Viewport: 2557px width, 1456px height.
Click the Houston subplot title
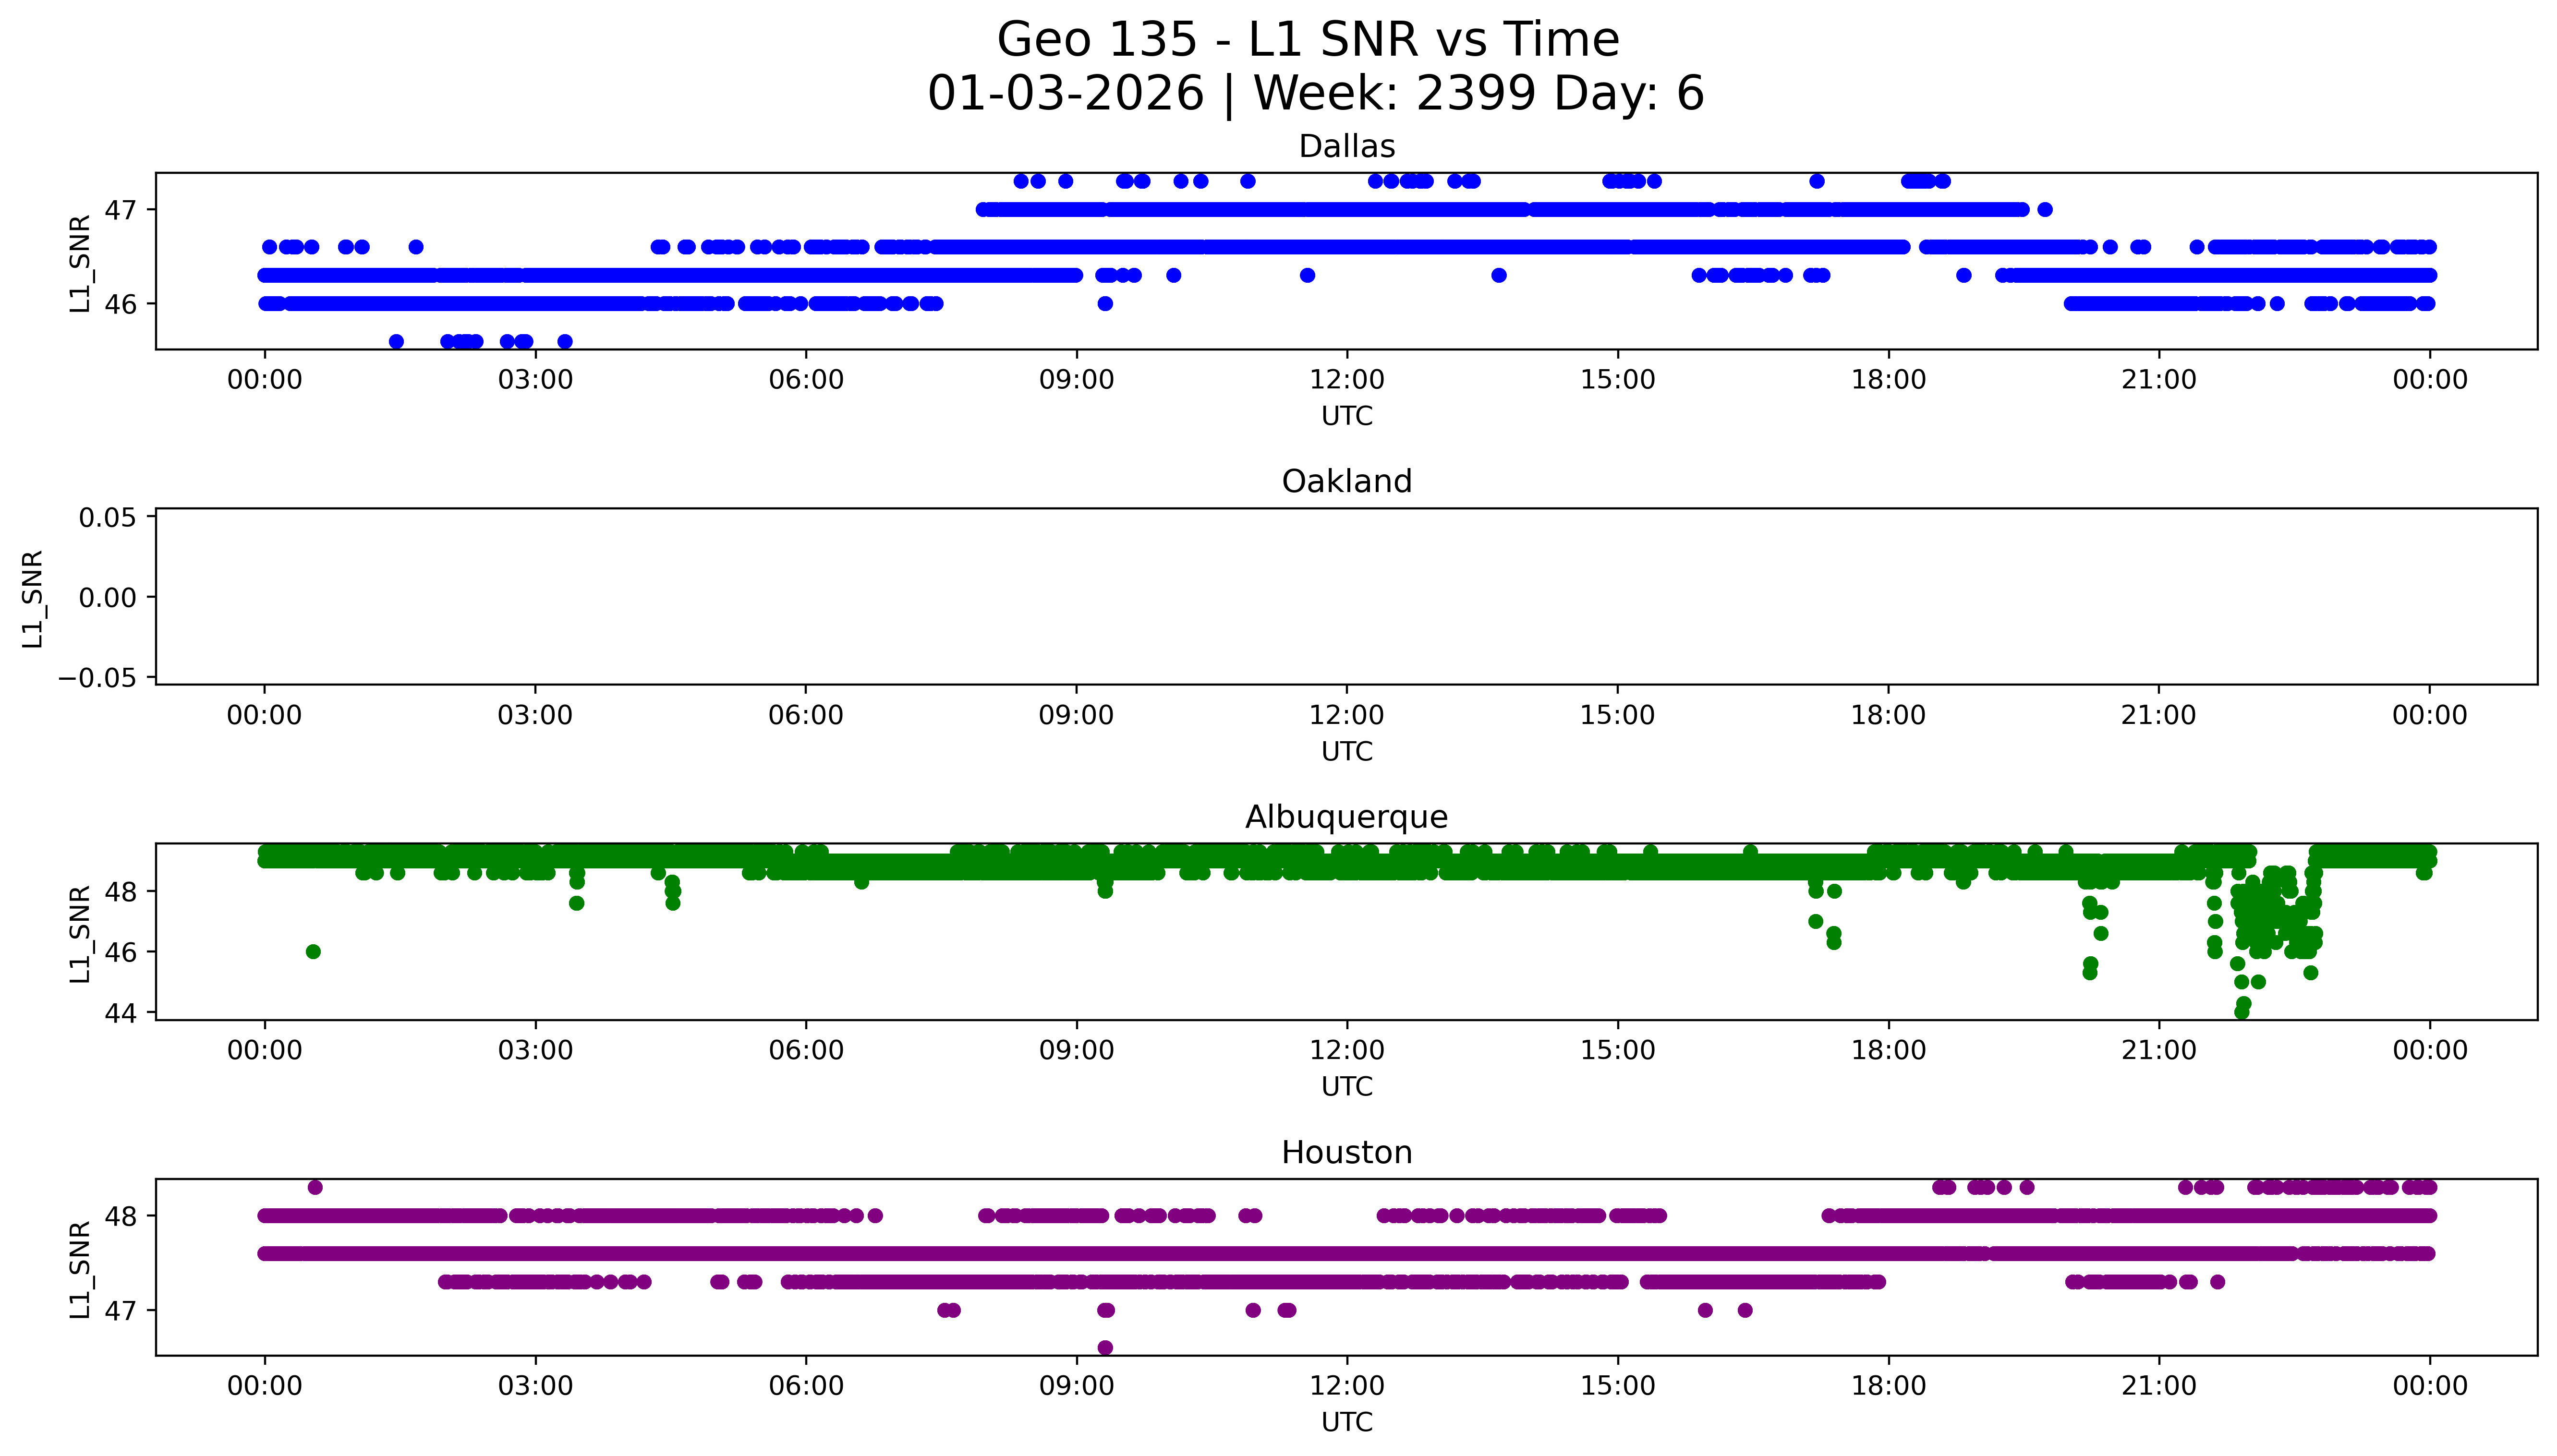tap(1346, 1153)
